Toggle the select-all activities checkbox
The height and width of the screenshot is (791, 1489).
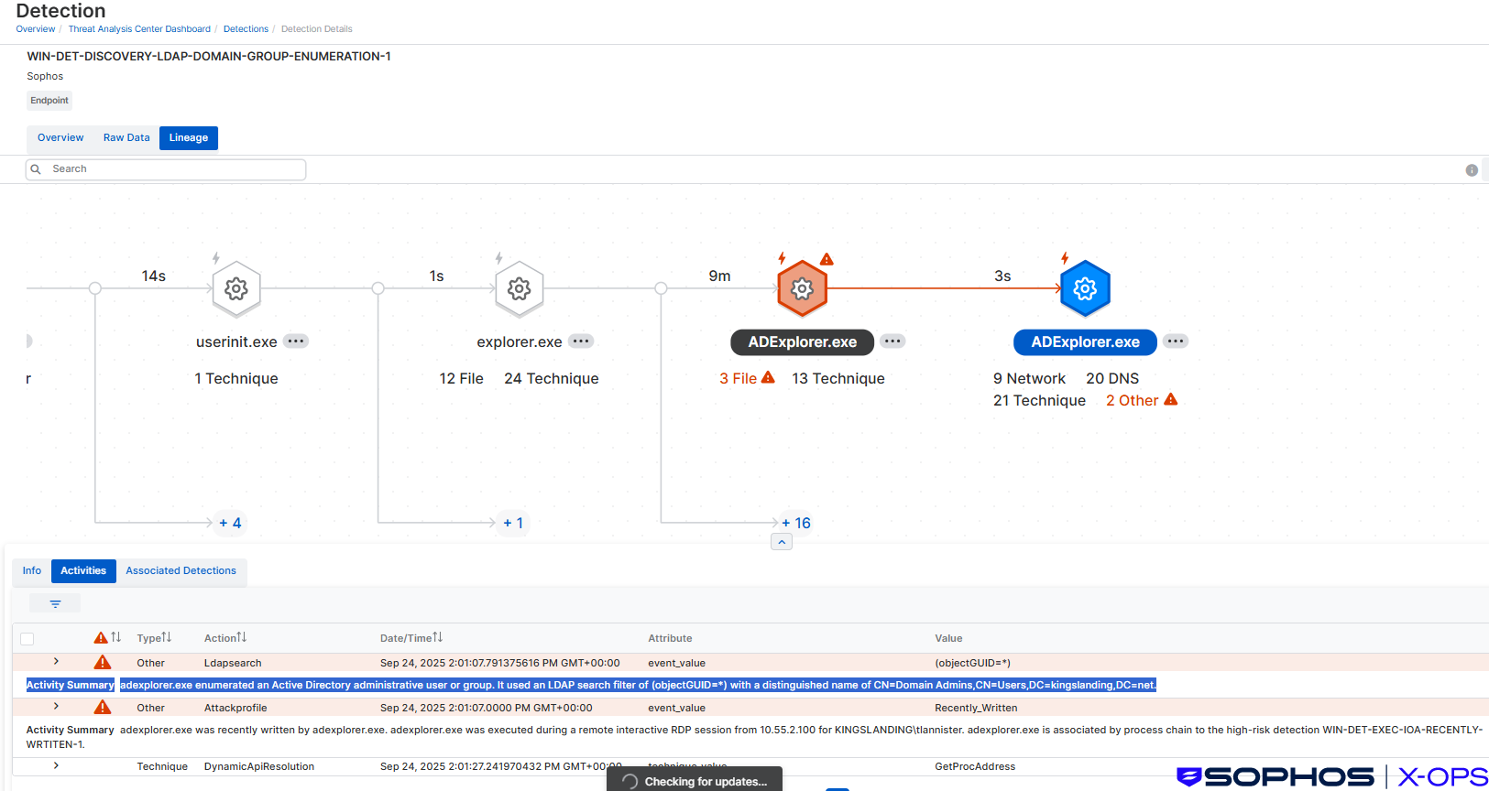click(27, 639)
